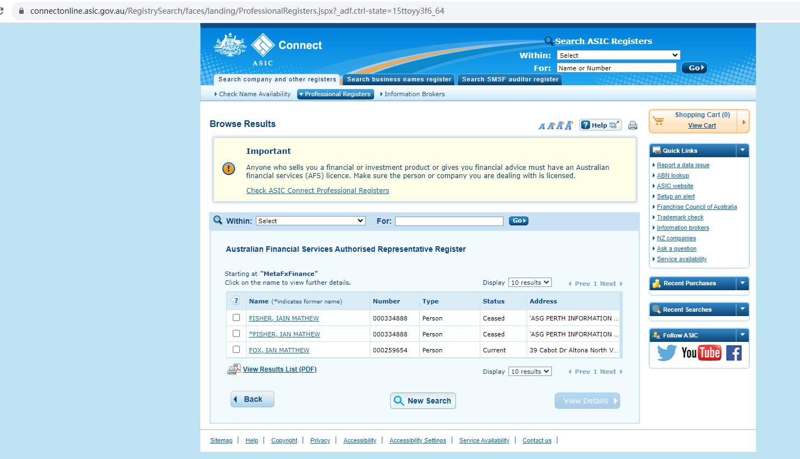Click address 39 Cabot Dr Altona North
Image resolution: width=800 pixels, height=459 pixels.
[574, 350]
